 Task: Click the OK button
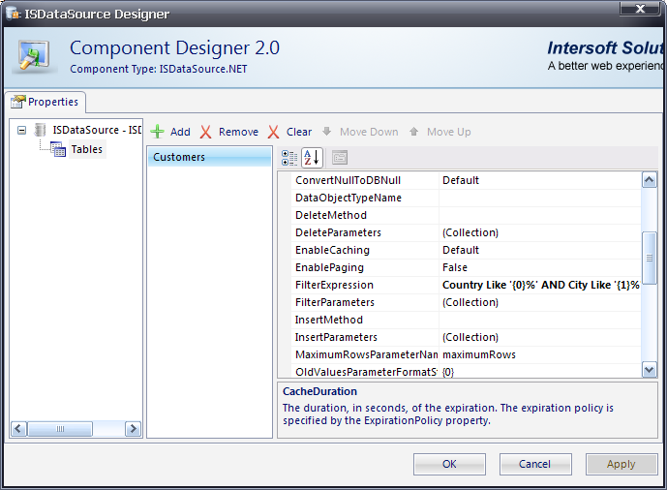449,464
